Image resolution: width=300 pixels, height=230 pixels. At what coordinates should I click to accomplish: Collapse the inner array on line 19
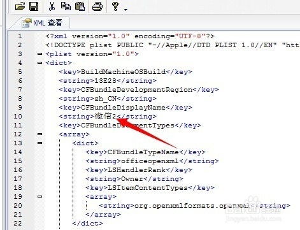[x=39, y=197]
